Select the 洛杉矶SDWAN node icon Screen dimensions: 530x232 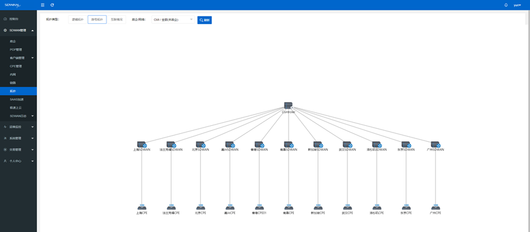[x=377, y=145]
